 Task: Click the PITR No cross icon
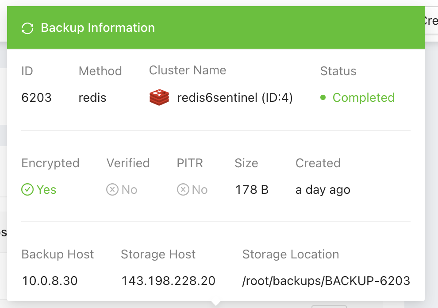point(183,190)
